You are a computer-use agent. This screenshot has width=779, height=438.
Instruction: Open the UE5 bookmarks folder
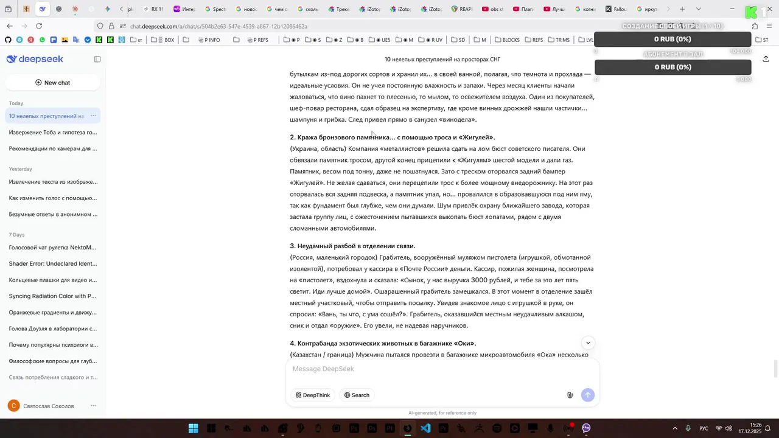(380, 40)
